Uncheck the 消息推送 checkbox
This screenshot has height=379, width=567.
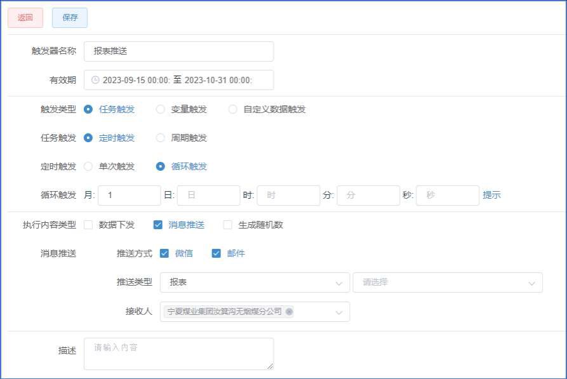click(x=158, y=225)
